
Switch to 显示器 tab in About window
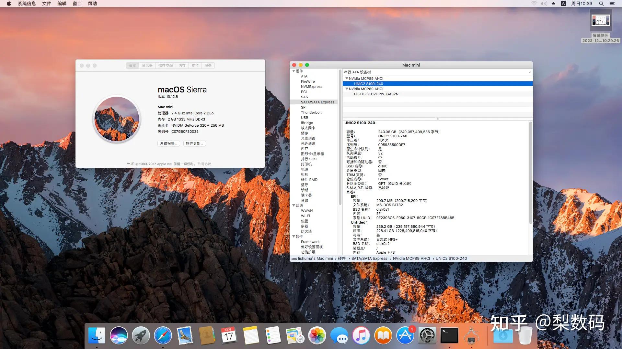tap(147, 66)
